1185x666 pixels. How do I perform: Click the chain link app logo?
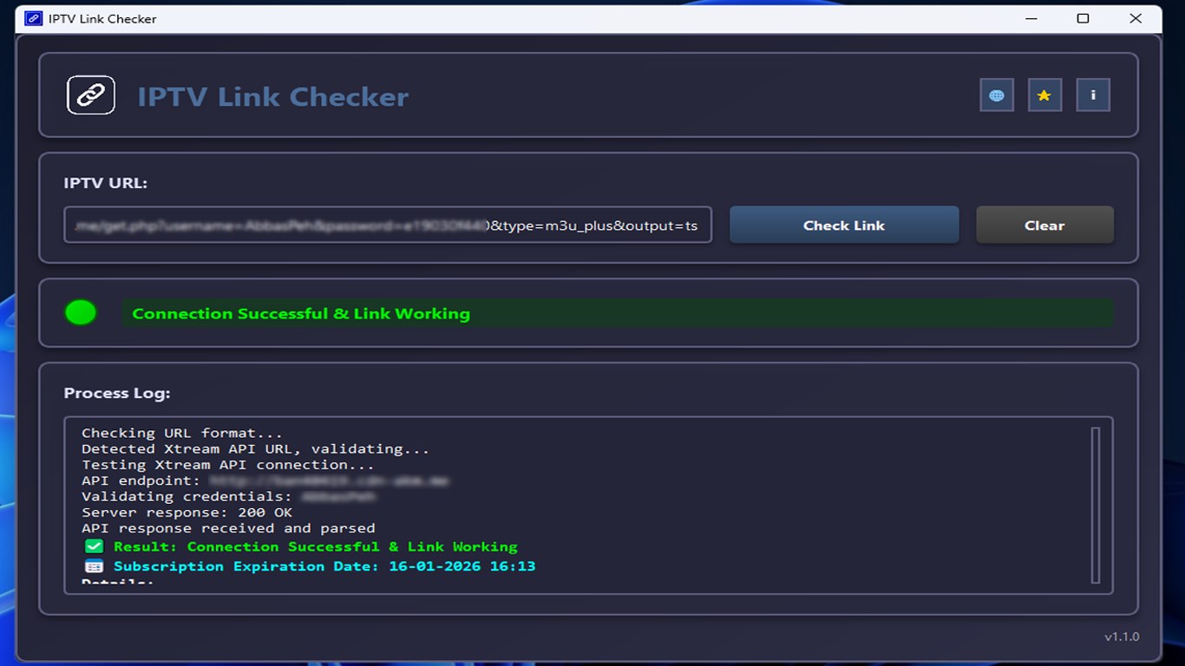click(x=91, y=95)
